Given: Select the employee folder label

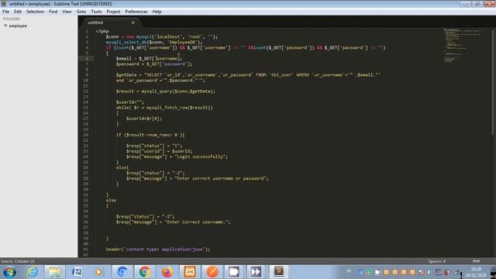Looking at the screenshot, I should click(18, 26).
